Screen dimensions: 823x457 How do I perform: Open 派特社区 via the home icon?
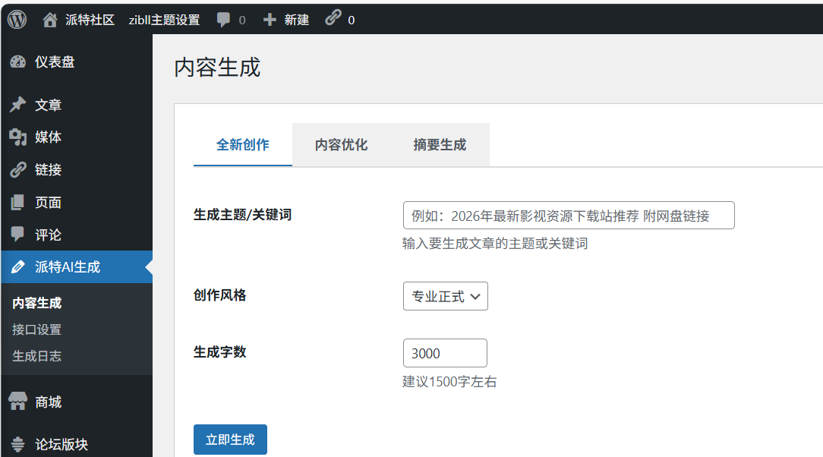click(49, 19)
